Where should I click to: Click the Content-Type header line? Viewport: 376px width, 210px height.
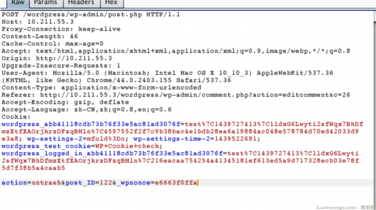(x=101, y=87)
